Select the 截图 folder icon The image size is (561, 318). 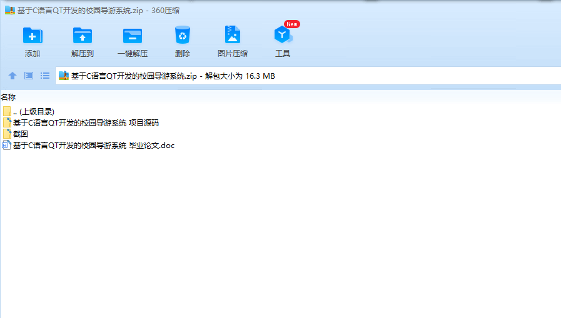pyautogui.click(x=7, y=134)
